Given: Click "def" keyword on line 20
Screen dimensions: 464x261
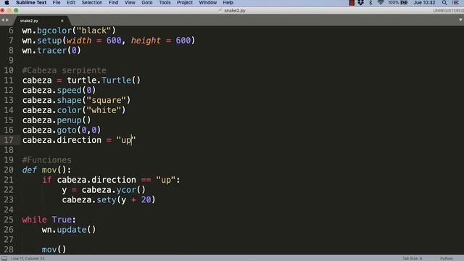Looking at the screenshot, I should (x=30, y=170).
